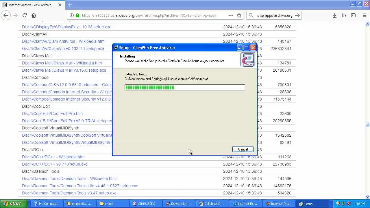Click the search magnifier icon
Image resolution: width=370 pixels, height=208 pixels.
(x=251, y=15)
